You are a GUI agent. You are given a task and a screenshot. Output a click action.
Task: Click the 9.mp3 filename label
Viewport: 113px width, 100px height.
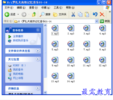pos(55,65)
